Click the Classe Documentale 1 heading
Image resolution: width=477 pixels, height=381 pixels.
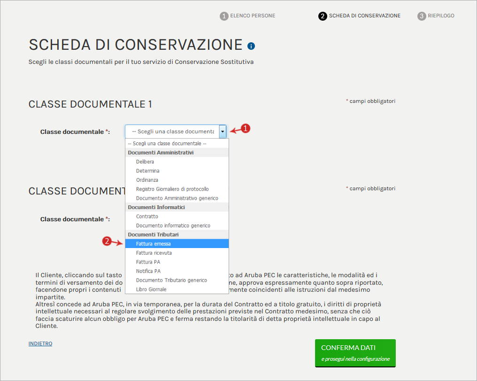click(90, 104)
